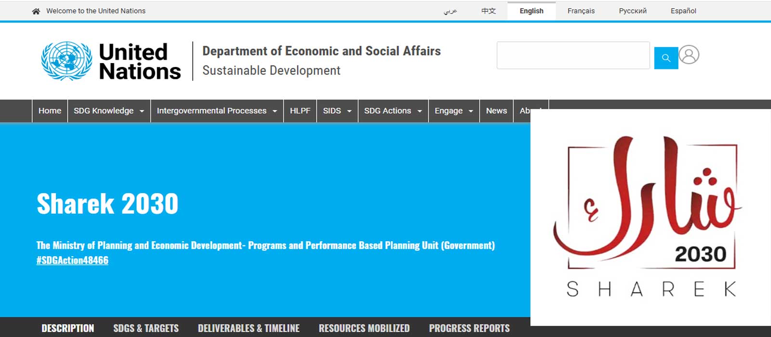Click the United Nations wordmark
The width and height of the screenshot is (771, 337).
pos(140,62)
